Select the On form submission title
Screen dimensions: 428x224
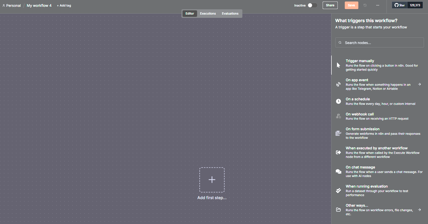(x=362, y=129)
